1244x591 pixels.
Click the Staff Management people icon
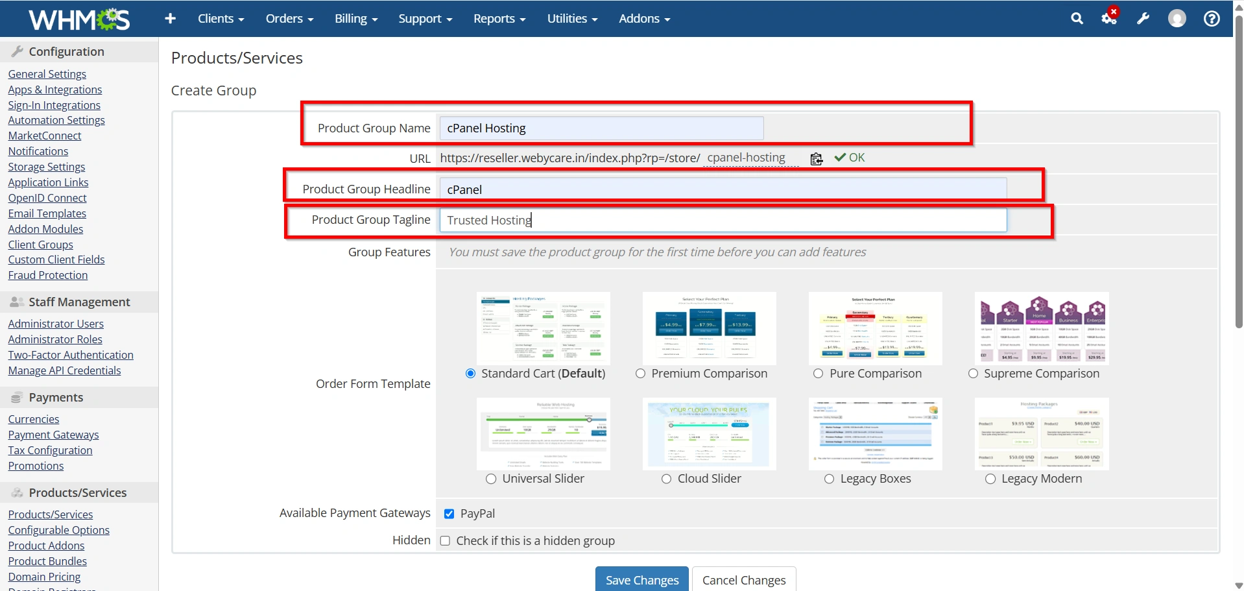pos(17,302)
